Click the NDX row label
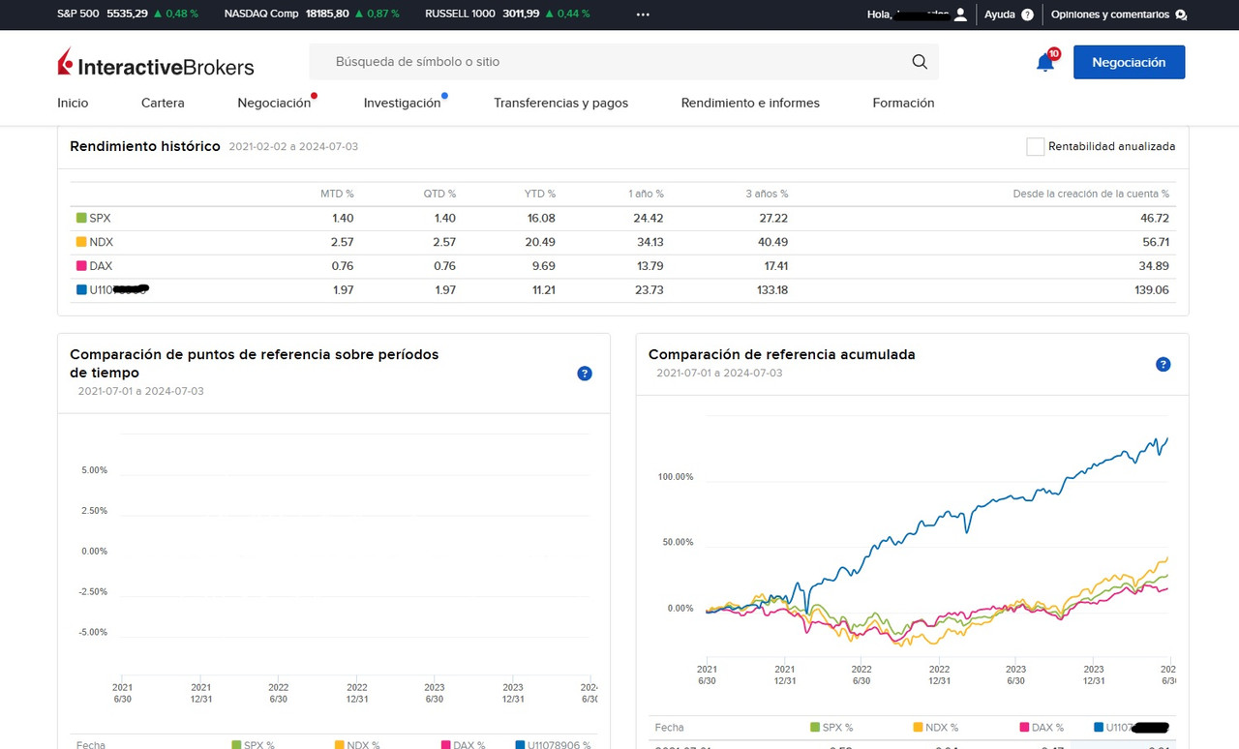 pyautogui.click(x=101, y=242)
